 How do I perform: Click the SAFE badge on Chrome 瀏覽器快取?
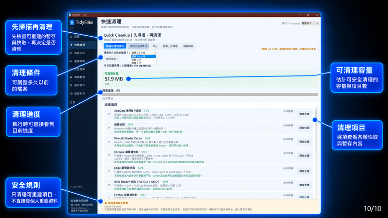pos(144,152)
